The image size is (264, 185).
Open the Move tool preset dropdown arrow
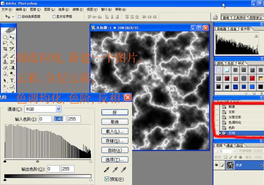pyautogui.click(x=13, y=16)
